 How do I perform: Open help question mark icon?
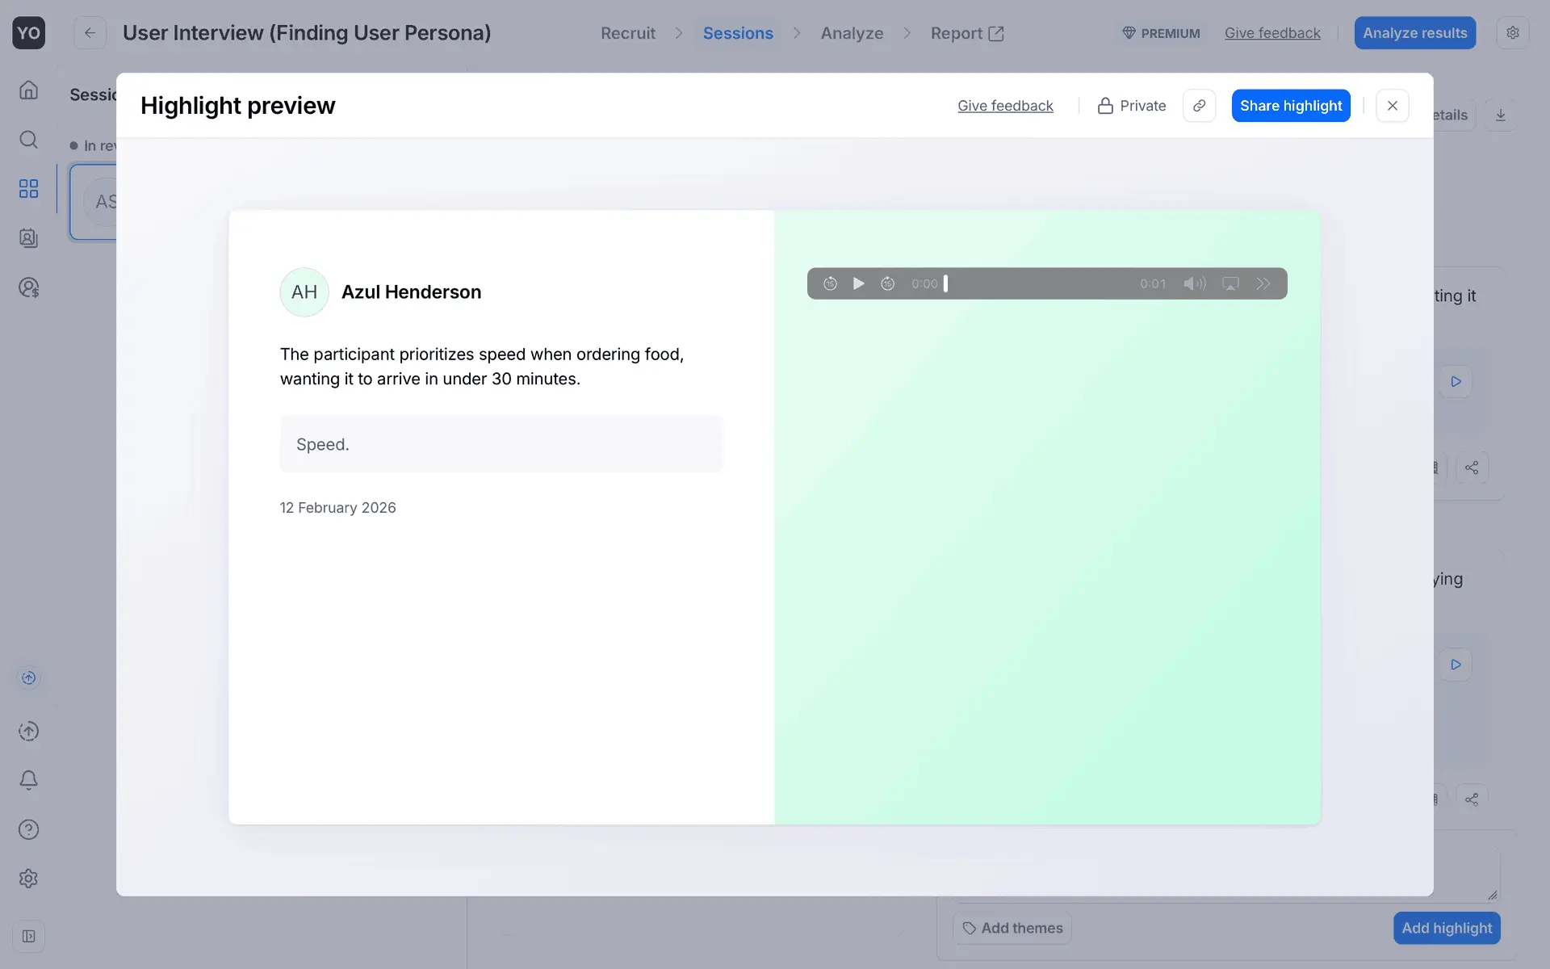point(28,829)
